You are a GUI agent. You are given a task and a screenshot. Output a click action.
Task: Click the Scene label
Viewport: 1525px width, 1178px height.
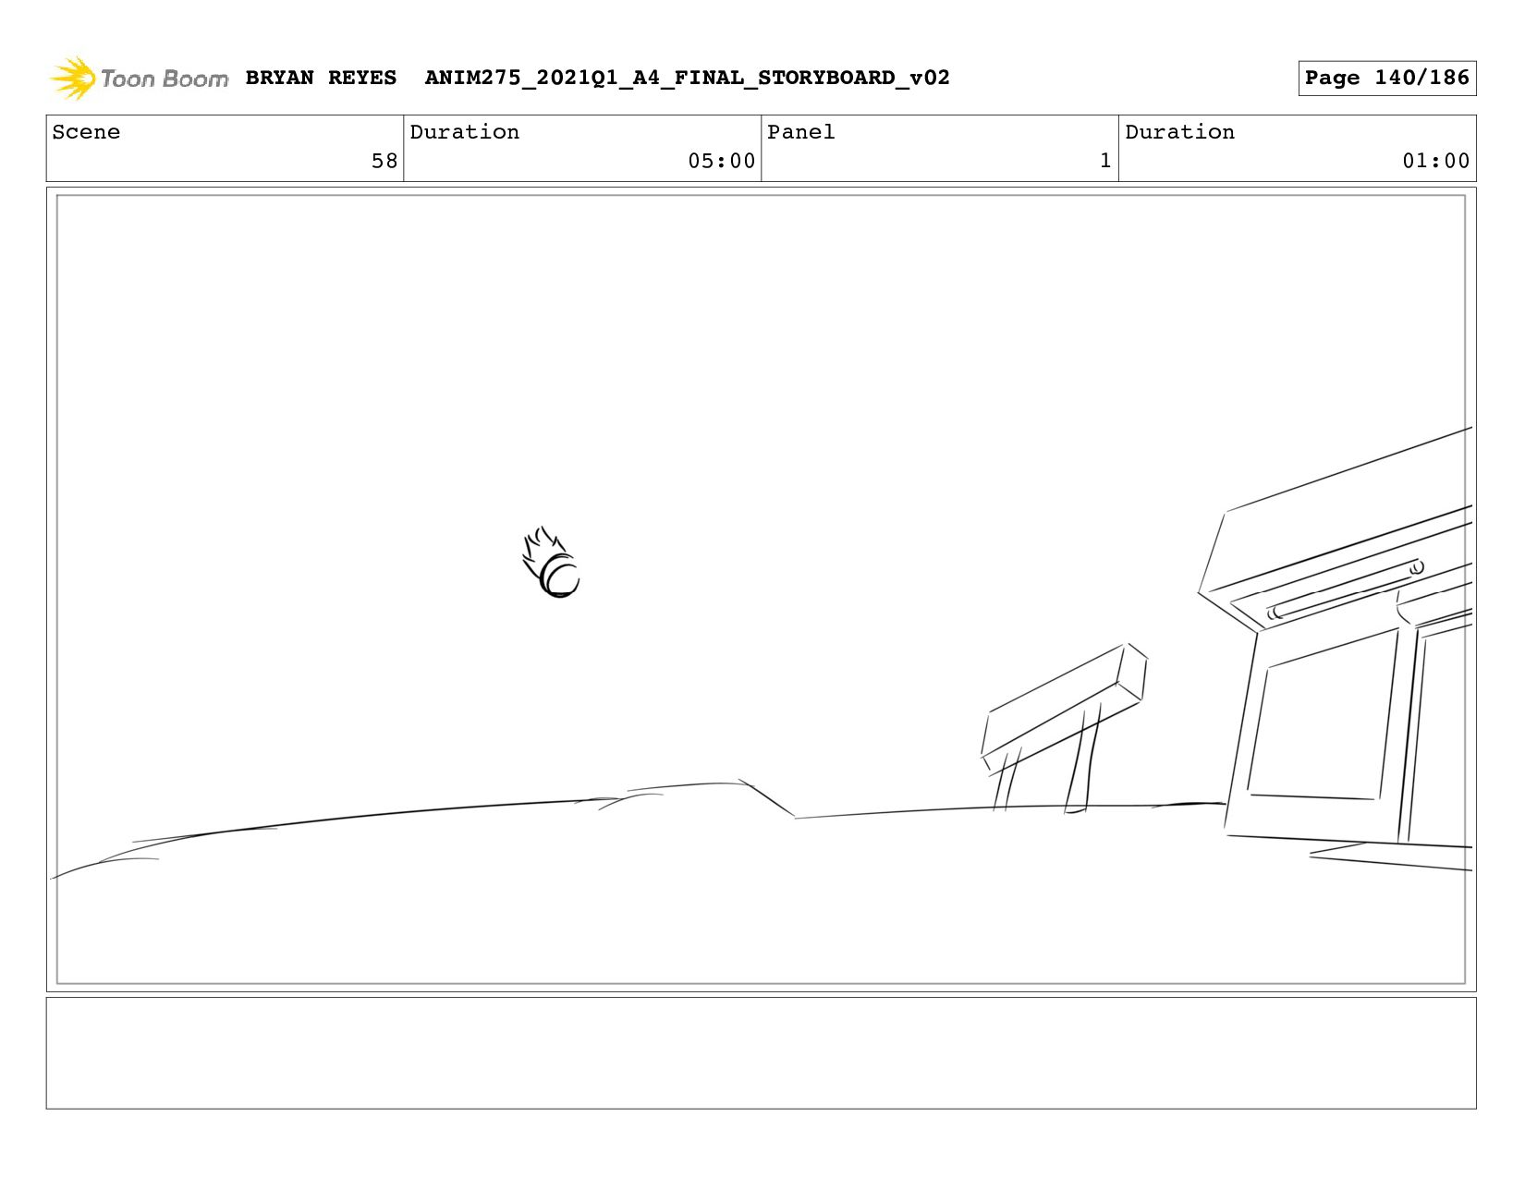(86, 132)
